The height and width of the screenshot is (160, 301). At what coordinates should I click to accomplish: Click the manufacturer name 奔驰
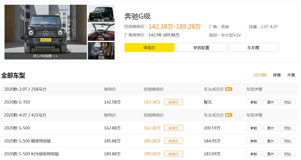225,27
